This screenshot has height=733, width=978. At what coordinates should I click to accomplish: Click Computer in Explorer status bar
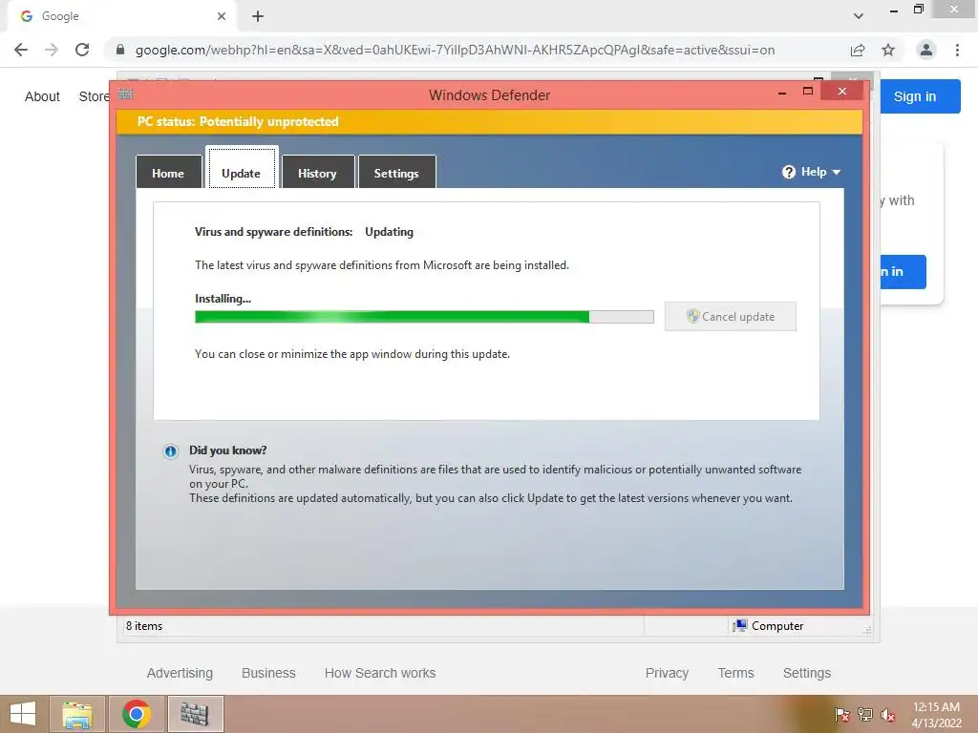pos(769,626)
